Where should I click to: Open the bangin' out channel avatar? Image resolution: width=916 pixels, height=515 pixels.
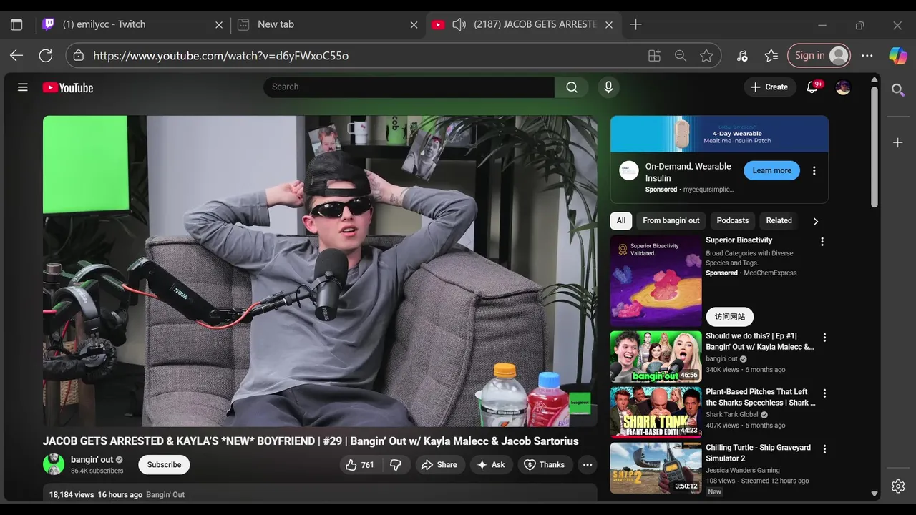(x=54, y=465)
